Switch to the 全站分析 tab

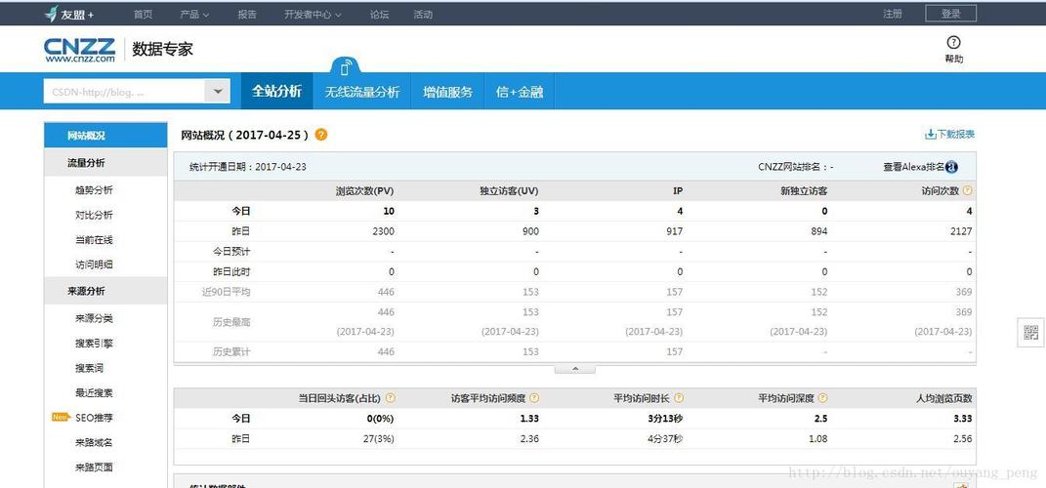point(276,92)
